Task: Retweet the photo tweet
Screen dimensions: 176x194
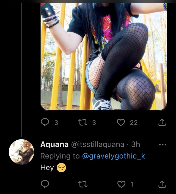Action: coord(83,122)
